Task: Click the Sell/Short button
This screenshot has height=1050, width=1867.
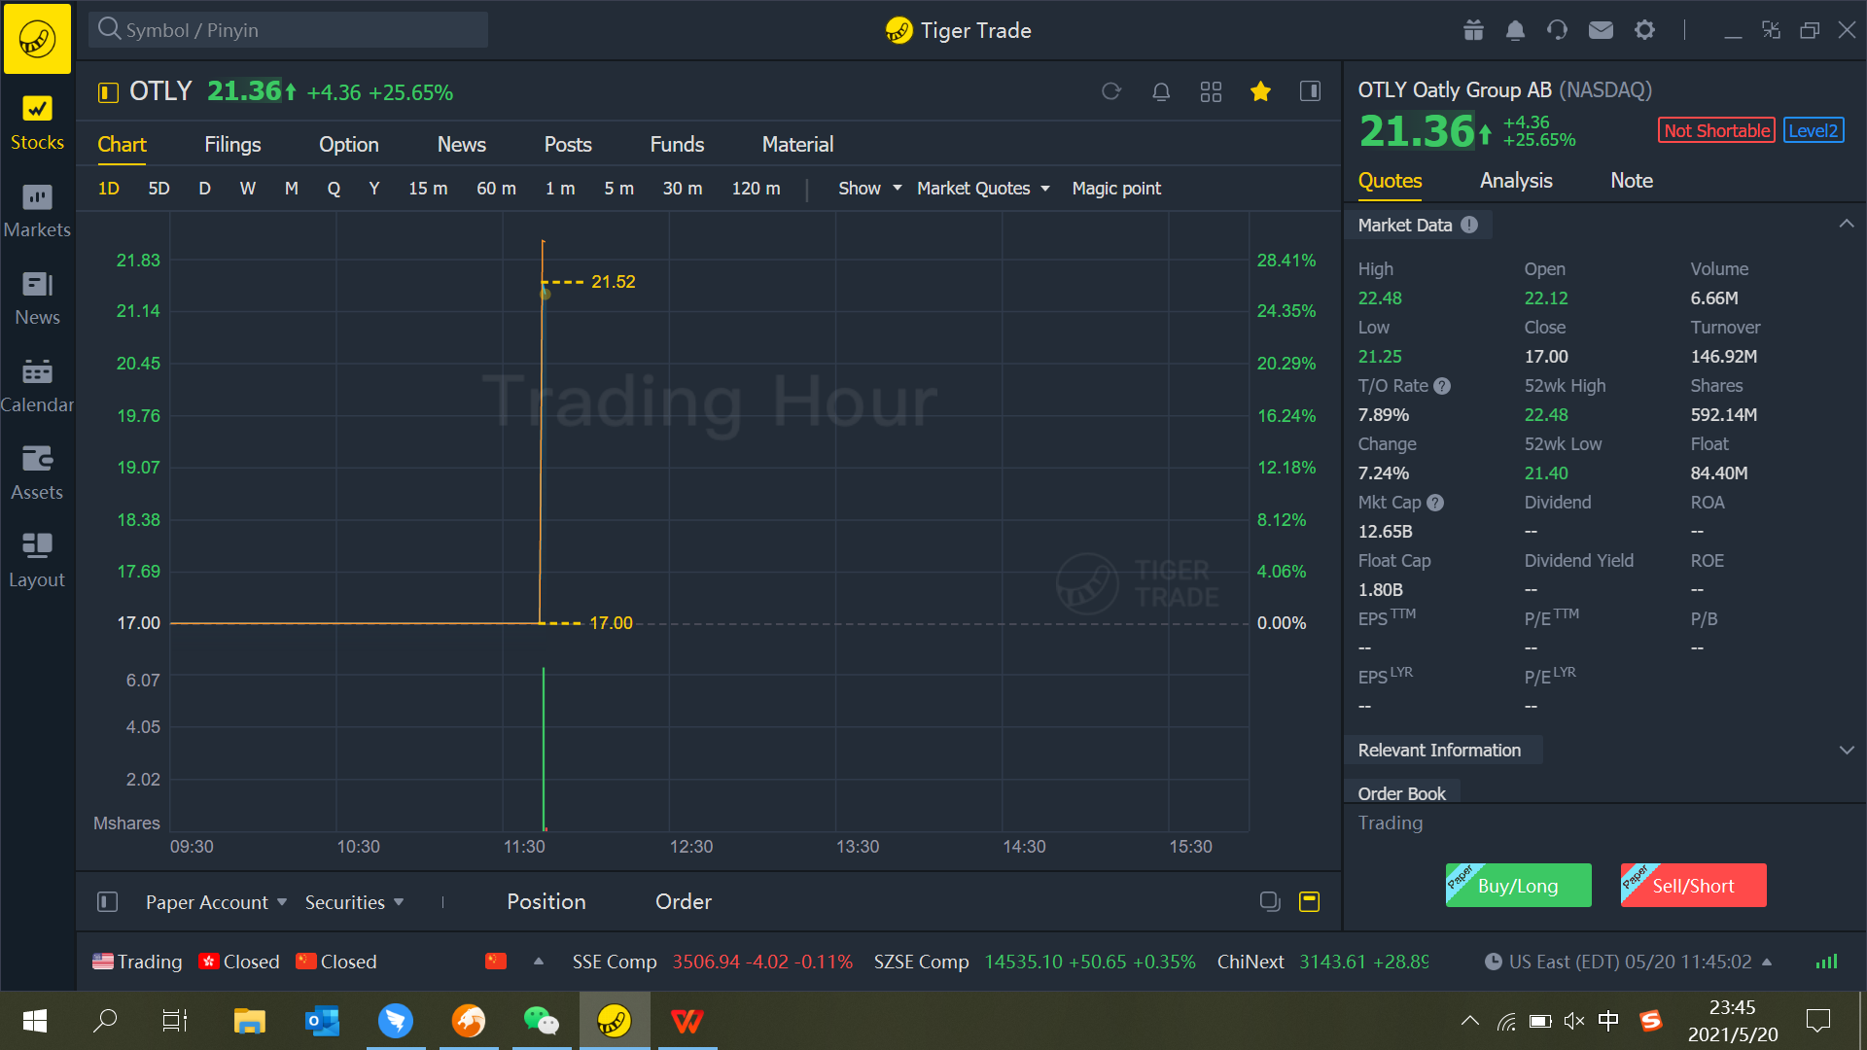Action: tap(1693, 885)
